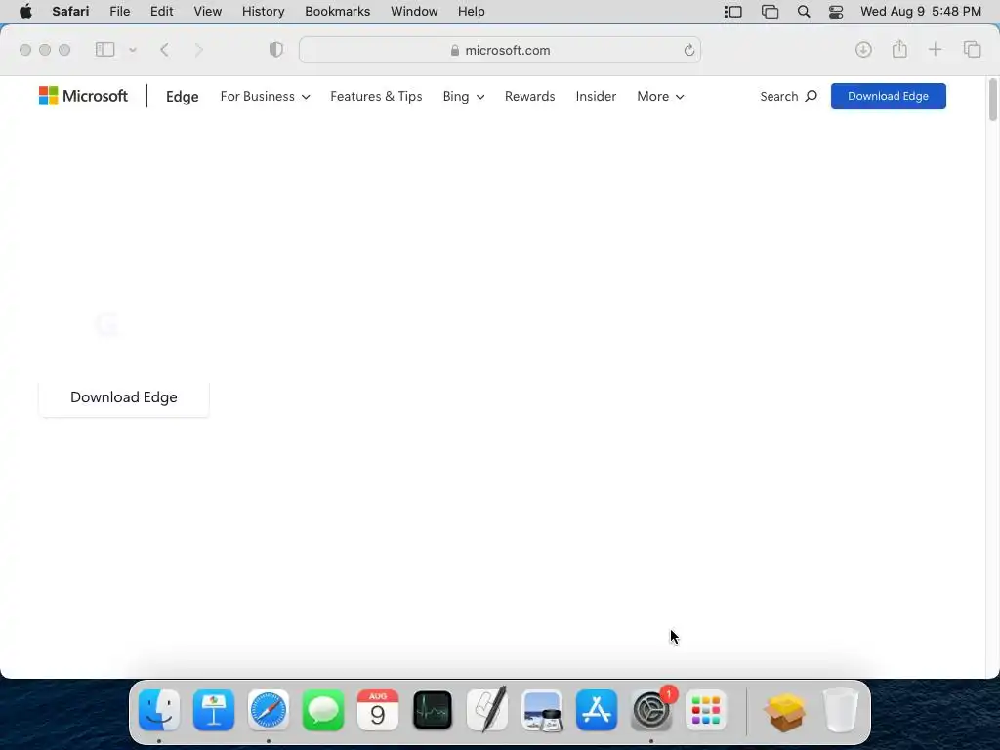Open Activity Monitor from the Dock
The height and width of the screenshot is (750, 1000).
point(433,710)
